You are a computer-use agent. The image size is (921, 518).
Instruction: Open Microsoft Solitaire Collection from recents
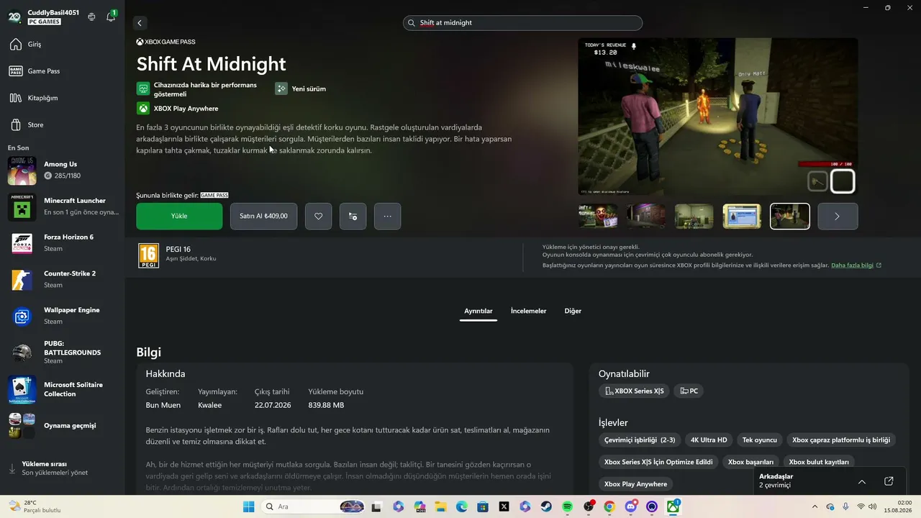click(x=62, y=389)
